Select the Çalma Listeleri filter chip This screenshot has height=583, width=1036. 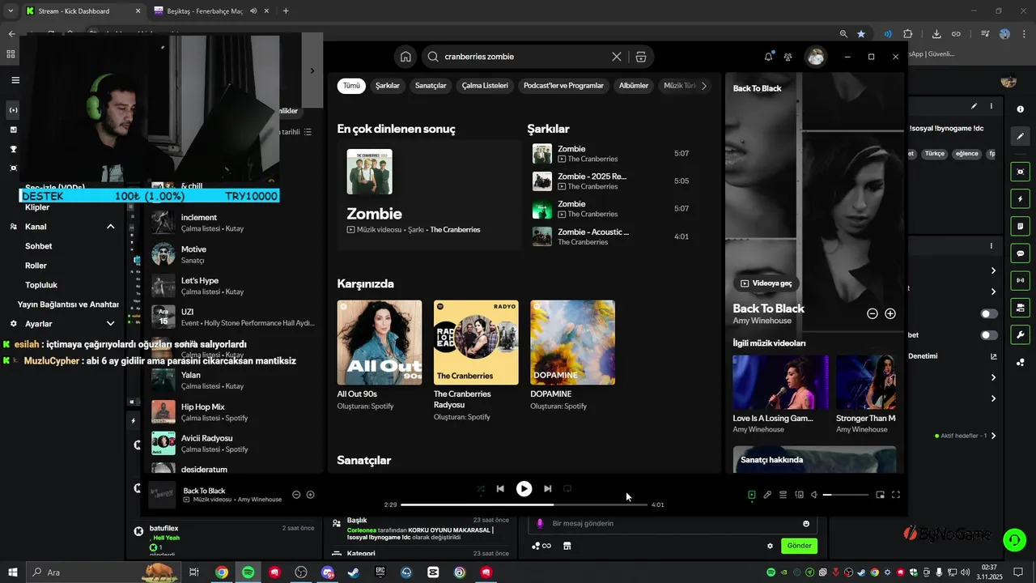coord(485,85)
